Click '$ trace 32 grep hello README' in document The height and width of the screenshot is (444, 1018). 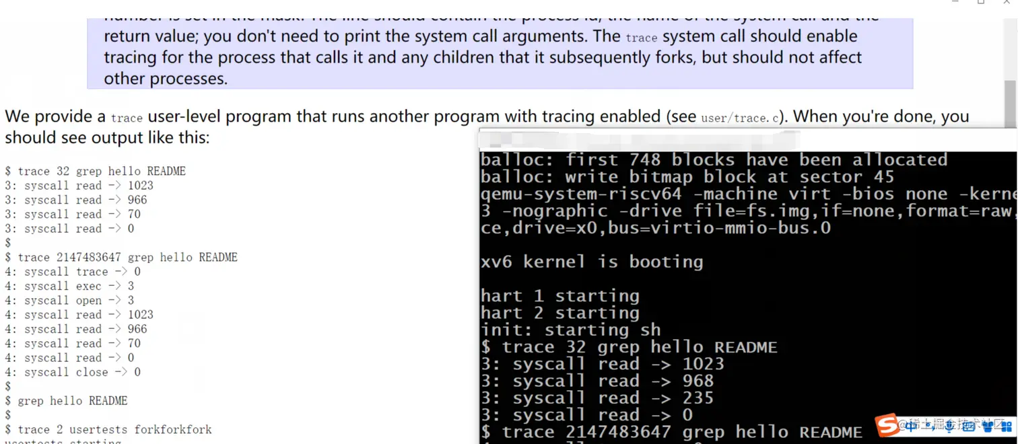tap(95, 171)
